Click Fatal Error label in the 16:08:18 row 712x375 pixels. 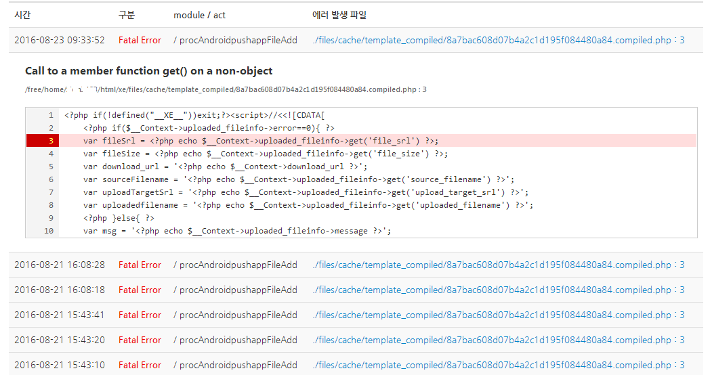(x=140, y=290)
